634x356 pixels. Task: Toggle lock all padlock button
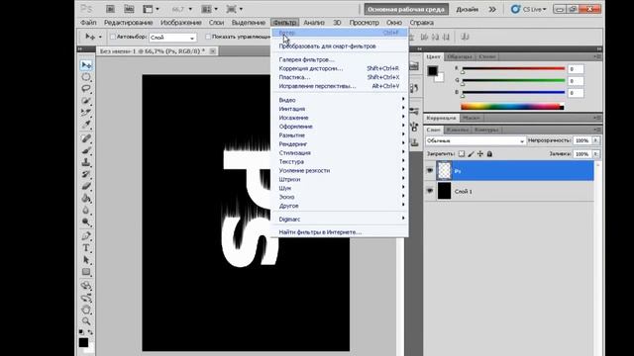pyautogui.click(x=489, y=154)
